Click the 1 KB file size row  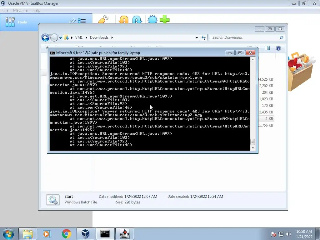coord(269,118)
